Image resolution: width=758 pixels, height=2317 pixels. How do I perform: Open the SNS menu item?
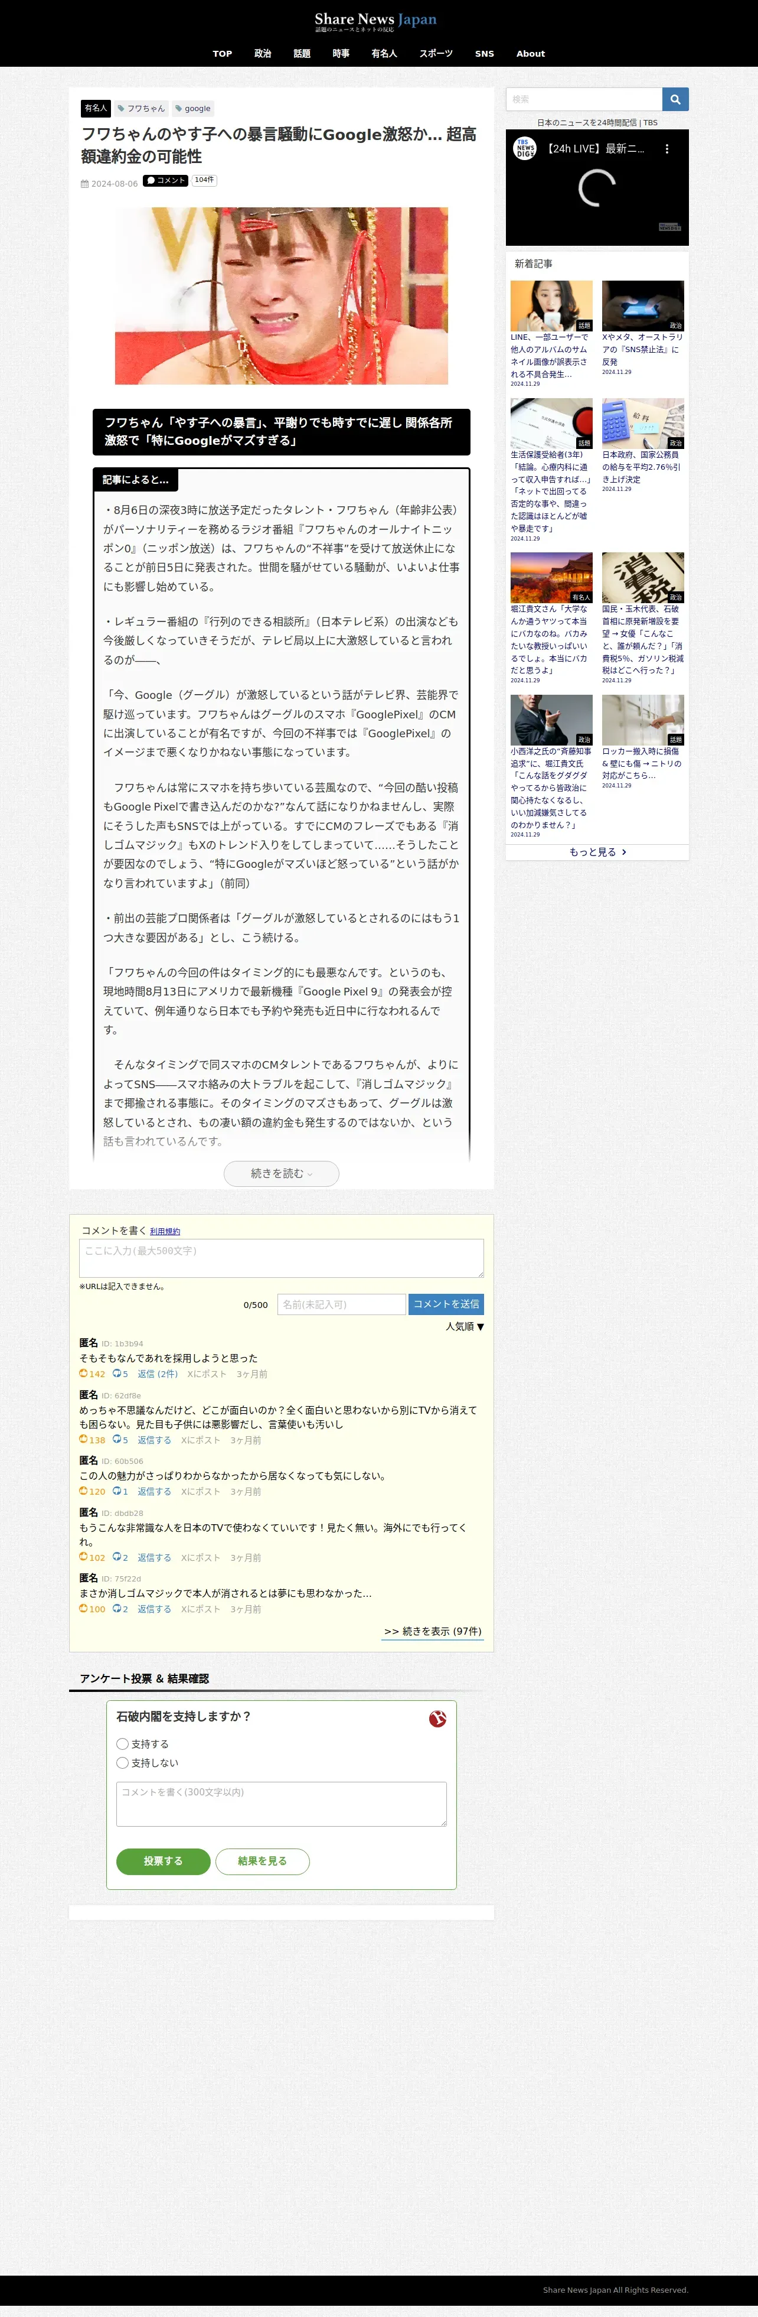(485, 54)
